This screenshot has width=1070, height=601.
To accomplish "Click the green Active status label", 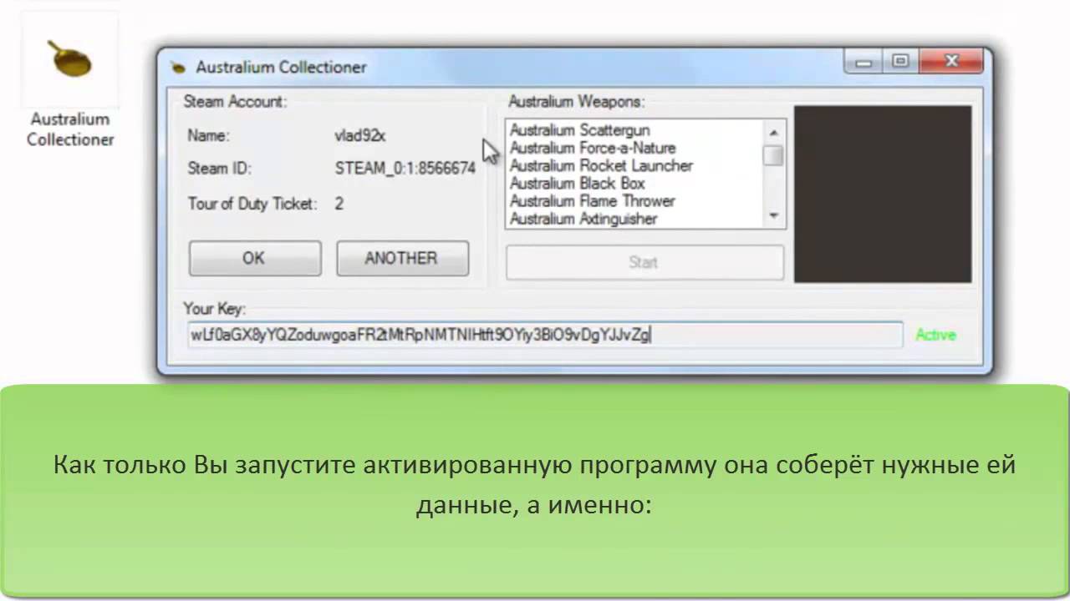I will coord(935,335).
